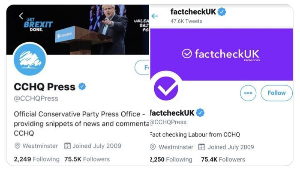Image resolution: width=300 pixels, height=170 pixels.
Task: Click the Westminster location pin on CCHQ profile
Action: (x=18, y=146)
